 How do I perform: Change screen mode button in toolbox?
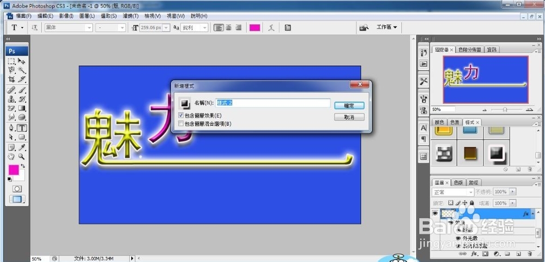(17, 199)
